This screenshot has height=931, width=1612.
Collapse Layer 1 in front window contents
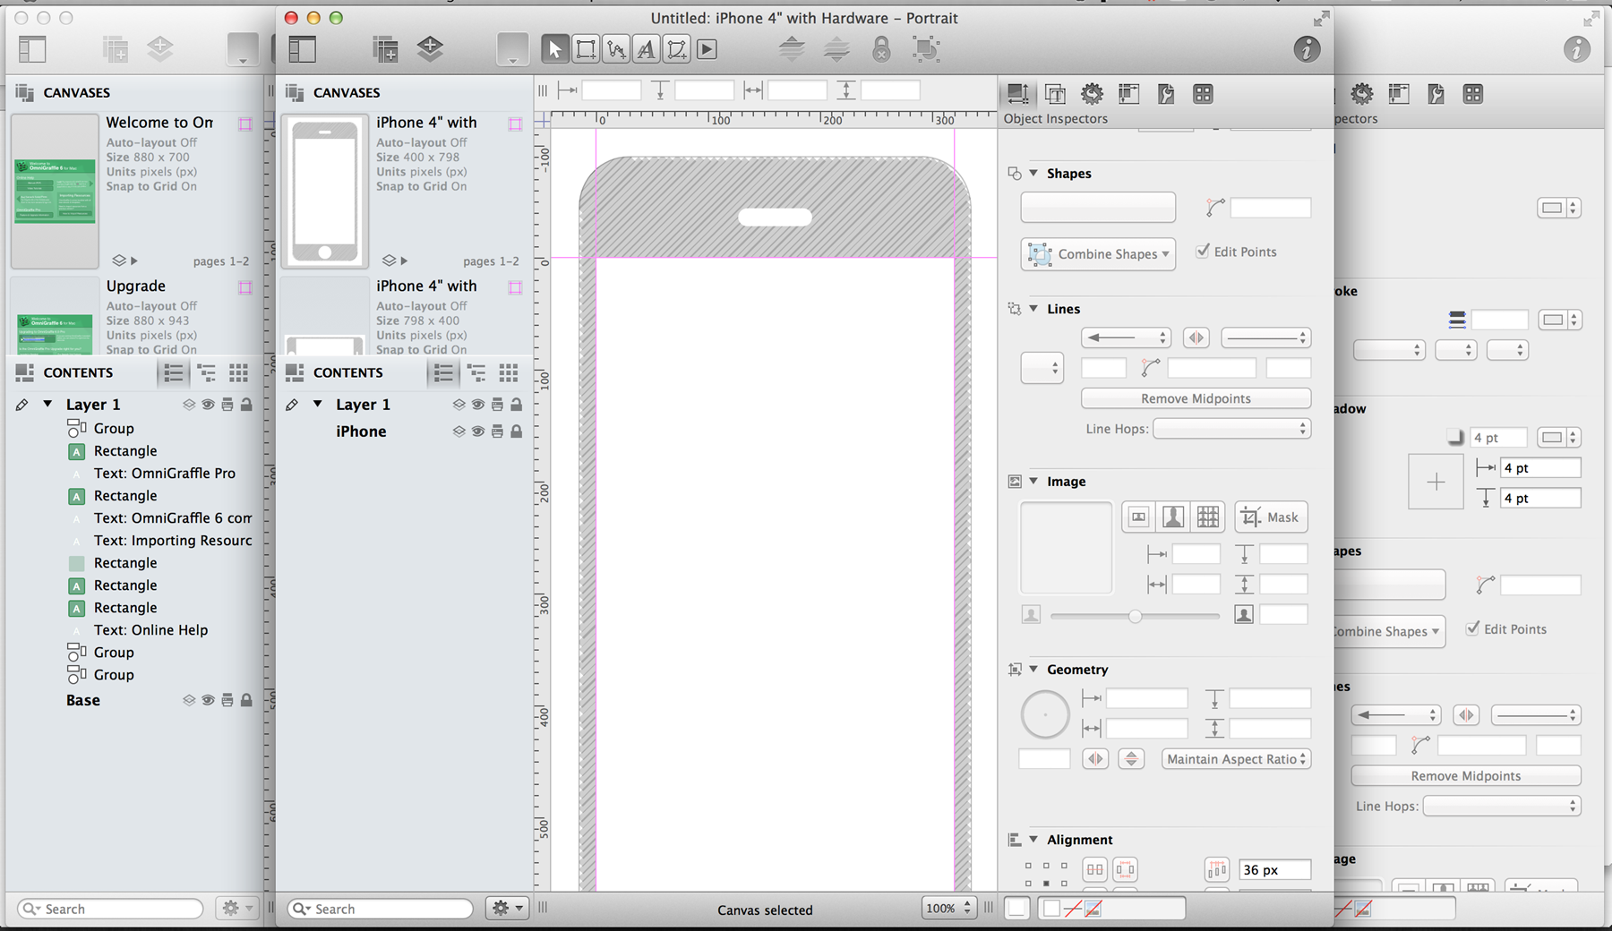[318, 404]
